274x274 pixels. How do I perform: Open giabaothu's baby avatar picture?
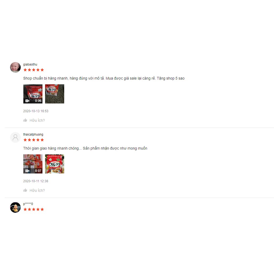point(15,67)
